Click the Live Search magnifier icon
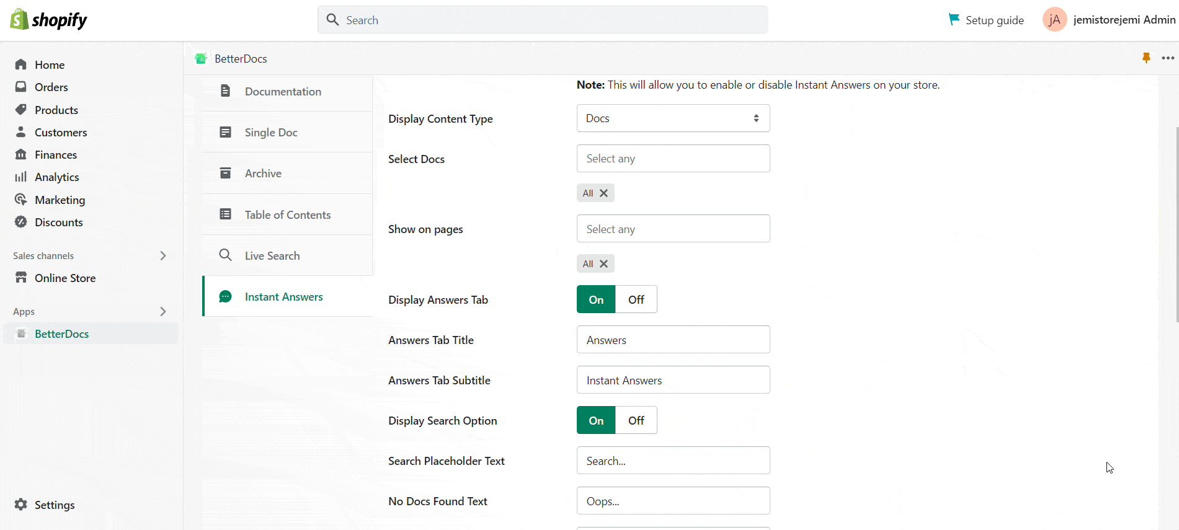The height and width of the screenshot is (530, 1179). click(226, 255)
